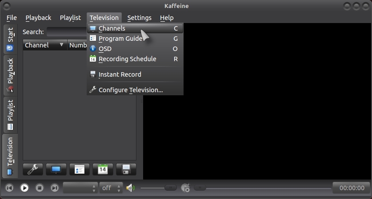The width and height of the screenshot is (372, 199).
Task: Click the wrench configure button below channel list
Action: click(33, 169)
